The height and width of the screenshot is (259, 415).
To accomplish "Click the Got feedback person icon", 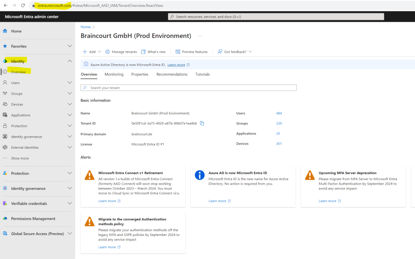I will pos(220,52).
